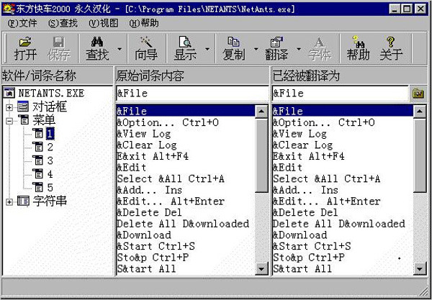Open the 文件 (File) menu
Image resolution: width=432 pixels, height=300 pixels.
23,23
